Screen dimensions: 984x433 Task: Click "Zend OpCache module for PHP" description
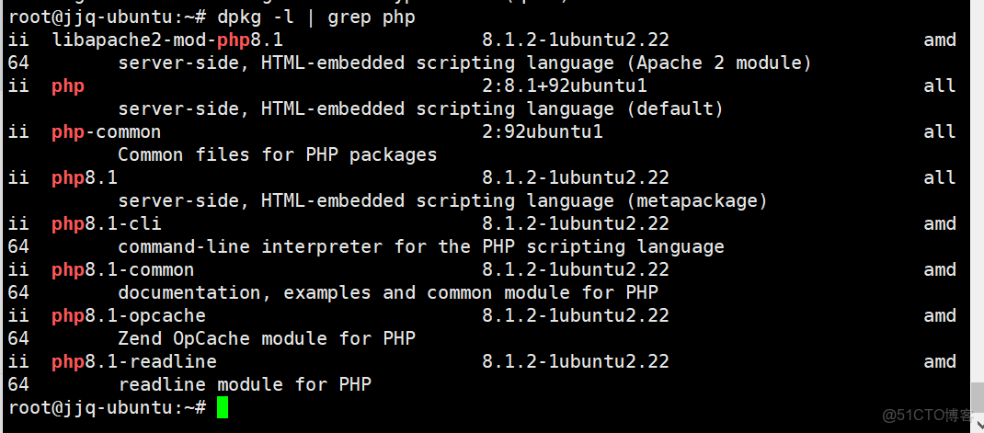267,338
